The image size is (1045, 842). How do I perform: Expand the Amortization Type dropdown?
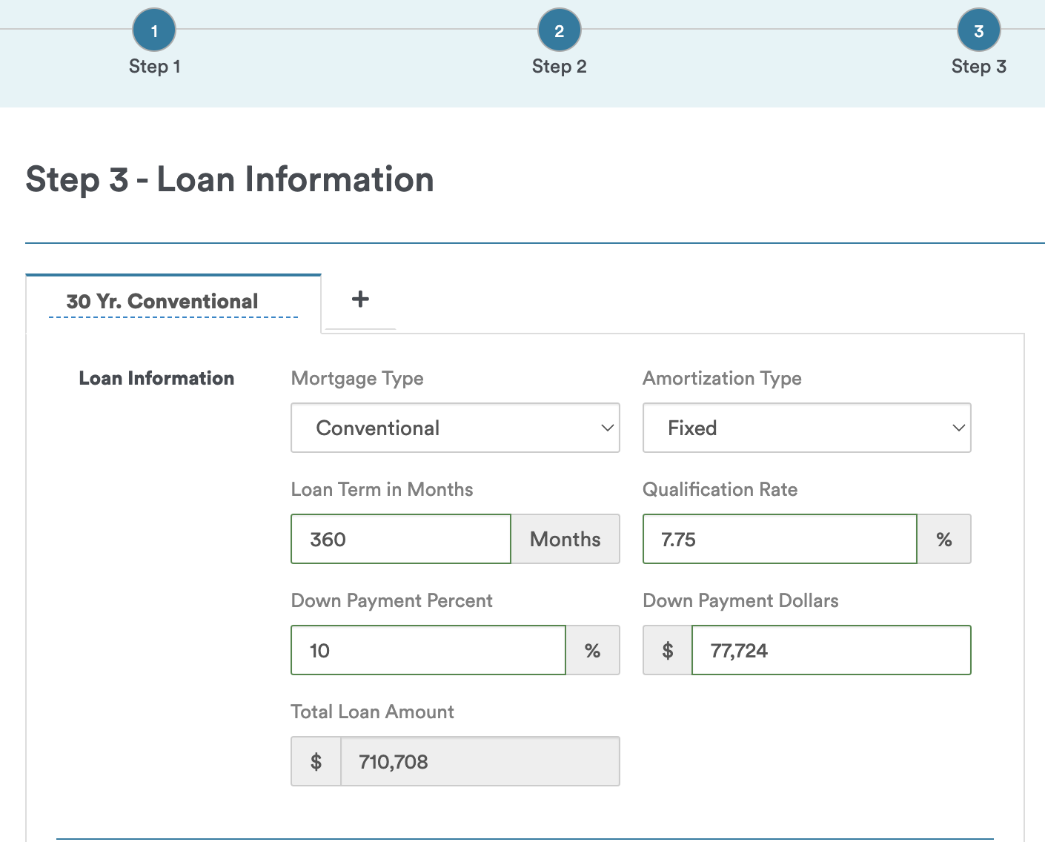point(806,428)
